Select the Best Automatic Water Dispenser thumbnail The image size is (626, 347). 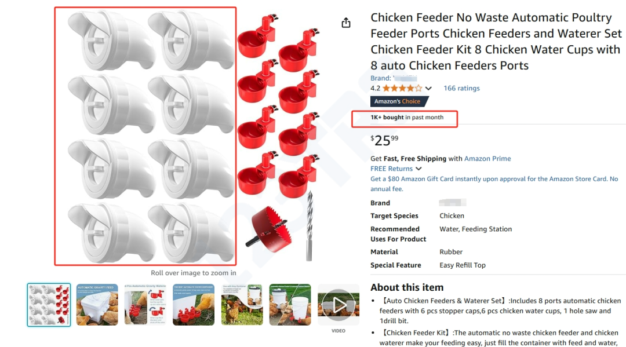click(x=194, y=305)
